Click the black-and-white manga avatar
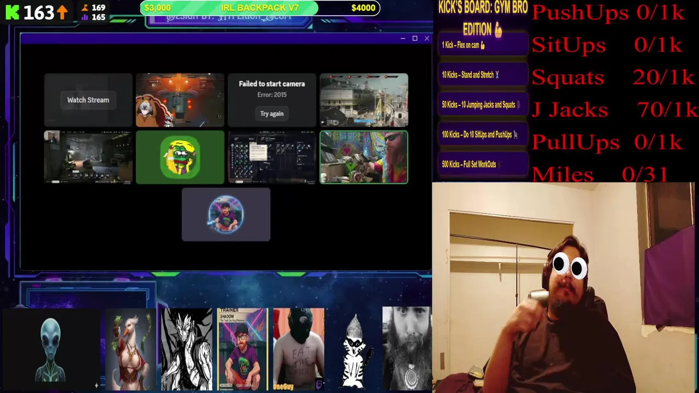 pyautogui.click(x=187, y=350)
